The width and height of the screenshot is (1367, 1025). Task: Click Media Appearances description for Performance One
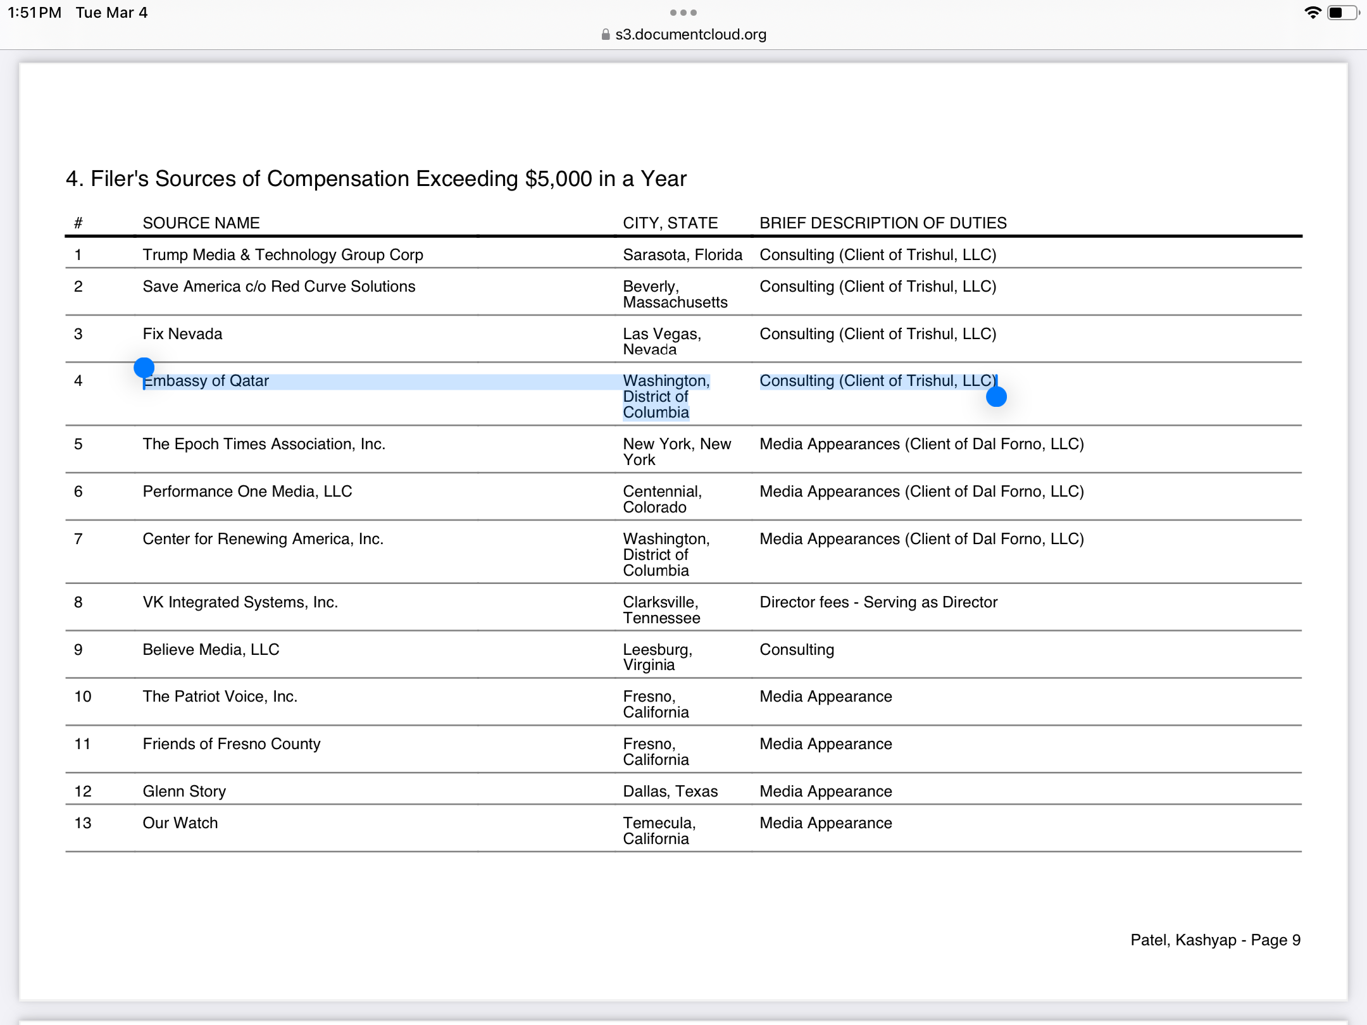[921, 492]
